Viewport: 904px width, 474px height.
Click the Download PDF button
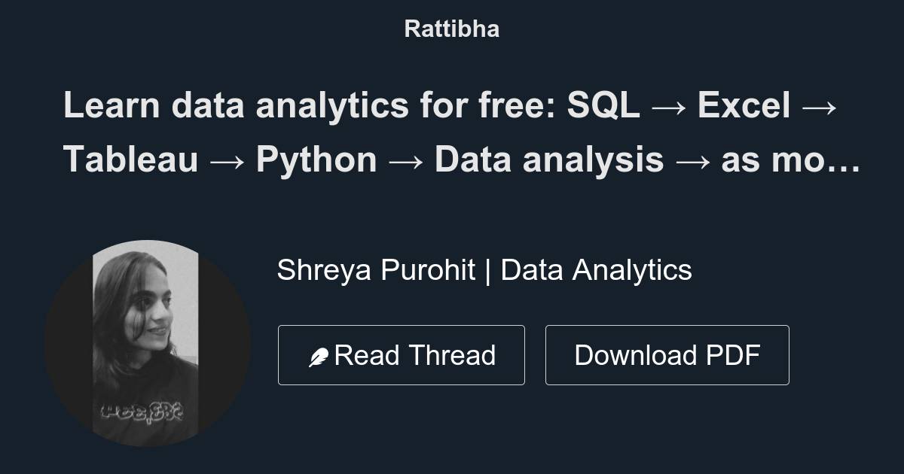(667, 354)
